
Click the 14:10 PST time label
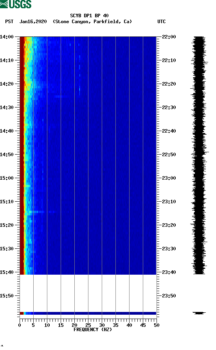point(7,60)
